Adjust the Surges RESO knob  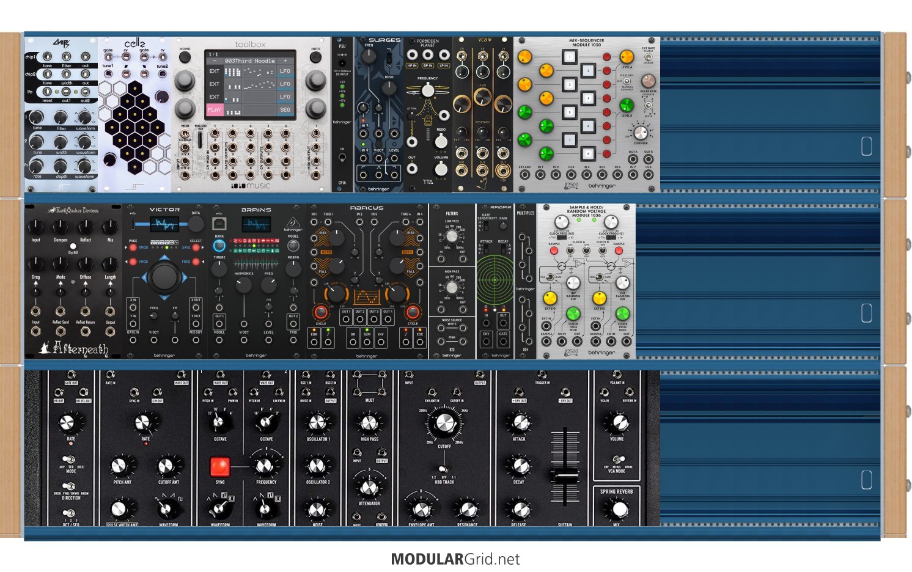pos(389,89)
